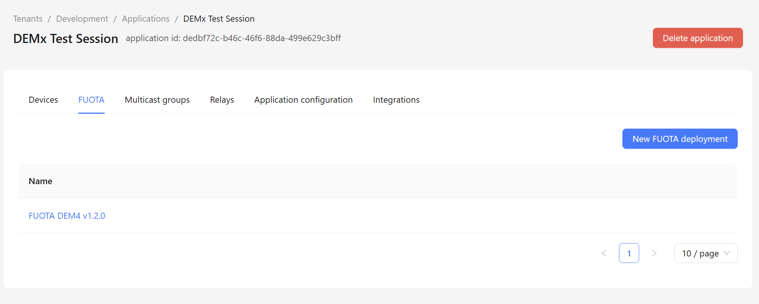
Task: Switch to the Devices tab
Action: click(43, 100)
